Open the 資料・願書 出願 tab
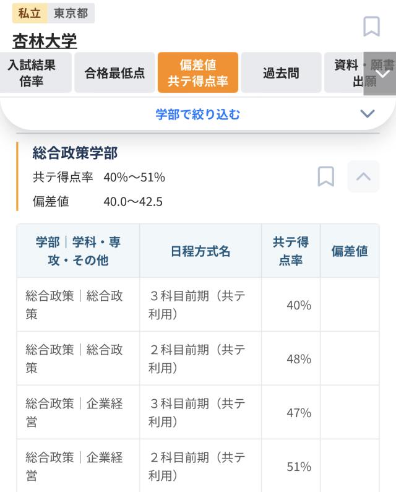The height and width of the screenshot is (492, 396). (344, 73)
